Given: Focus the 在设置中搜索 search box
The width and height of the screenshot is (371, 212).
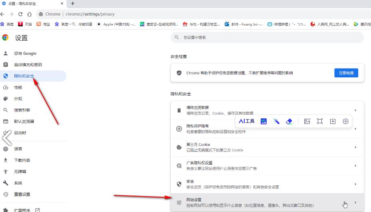Looking at the screenshot, I should point(267,37).
